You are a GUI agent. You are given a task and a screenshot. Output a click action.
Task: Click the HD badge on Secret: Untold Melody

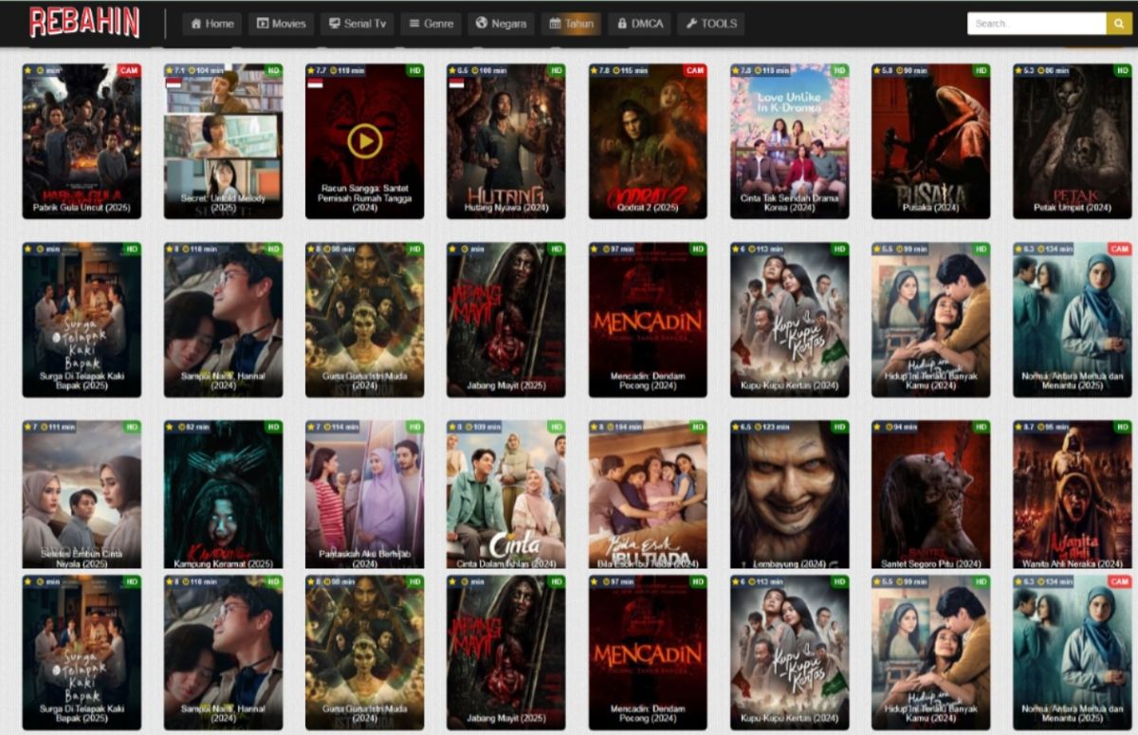(274, 70)
